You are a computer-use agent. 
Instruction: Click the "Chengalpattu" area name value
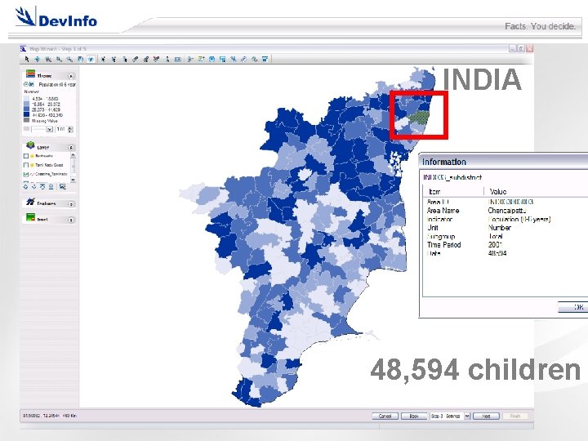pos(507,211)
